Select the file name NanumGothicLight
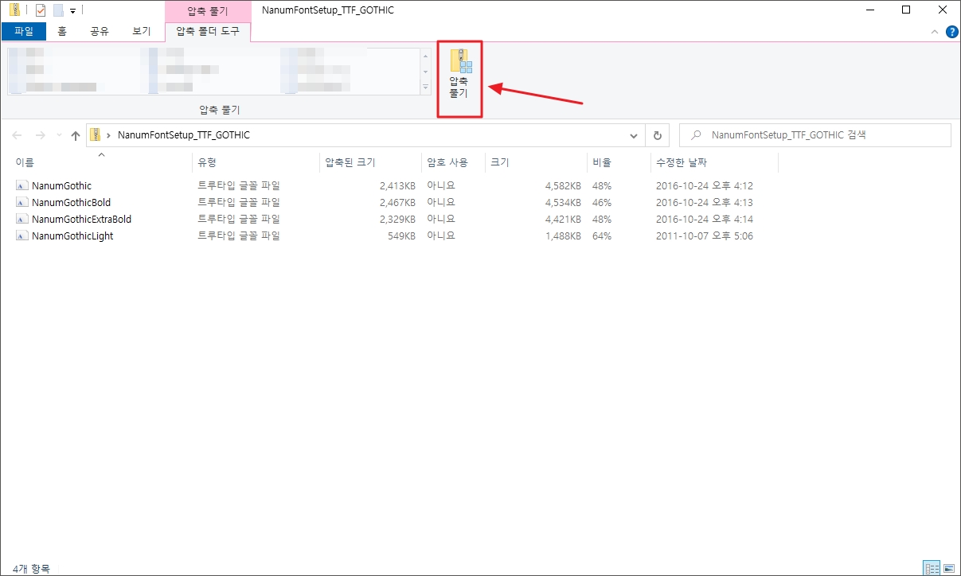This screenshot has width=961, height=576. [x=72, y=235]
